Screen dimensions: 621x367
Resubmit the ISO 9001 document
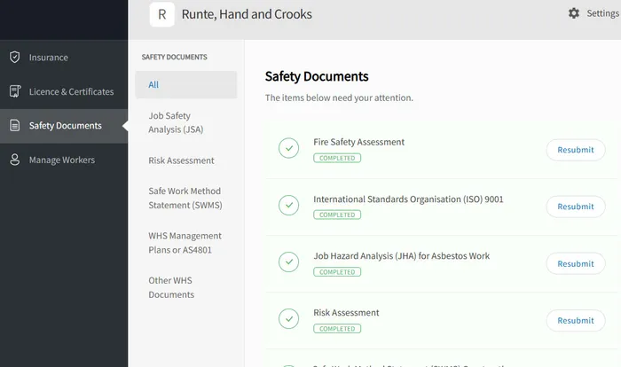[575, 207]
